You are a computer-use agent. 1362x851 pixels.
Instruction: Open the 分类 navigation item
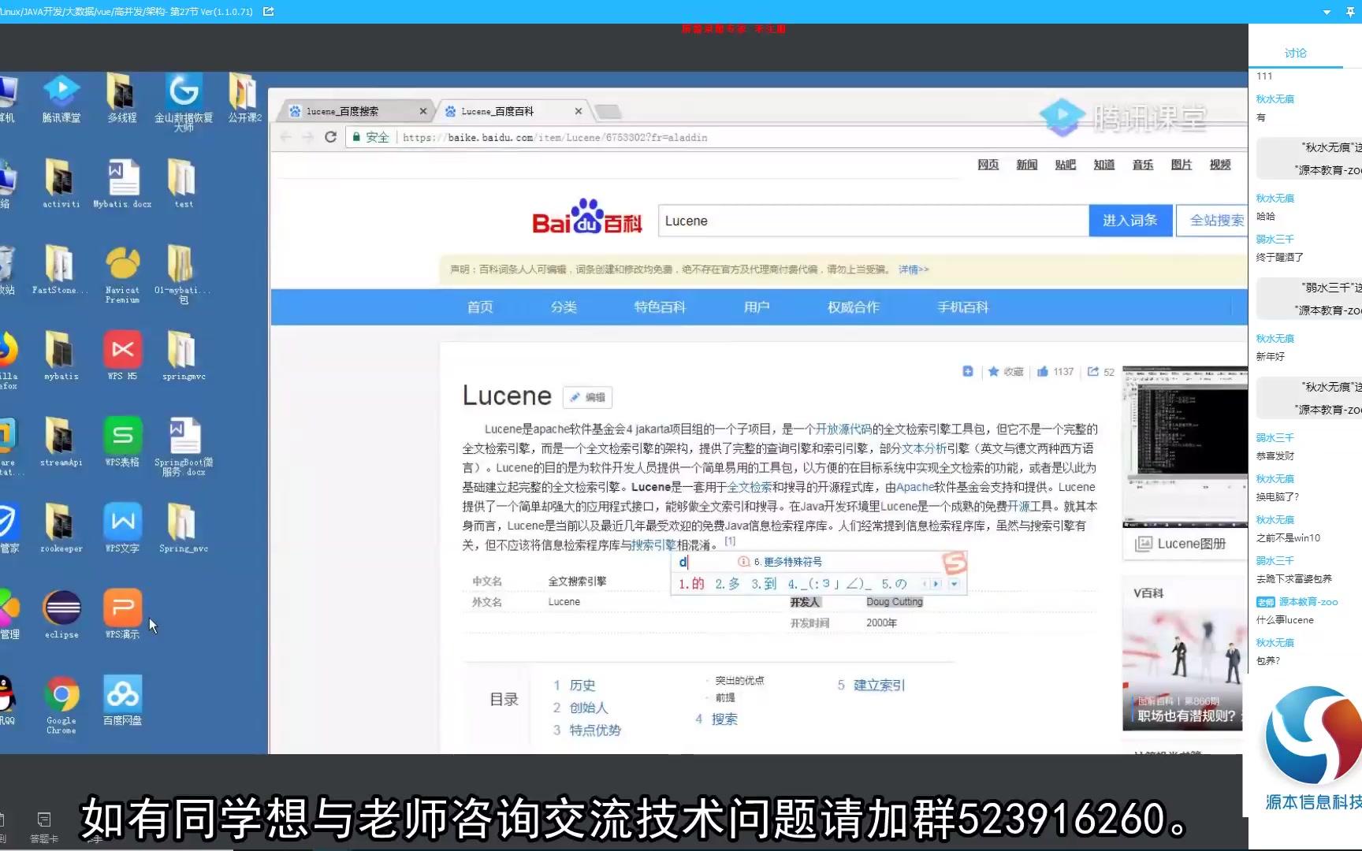[x=564, y=307]
